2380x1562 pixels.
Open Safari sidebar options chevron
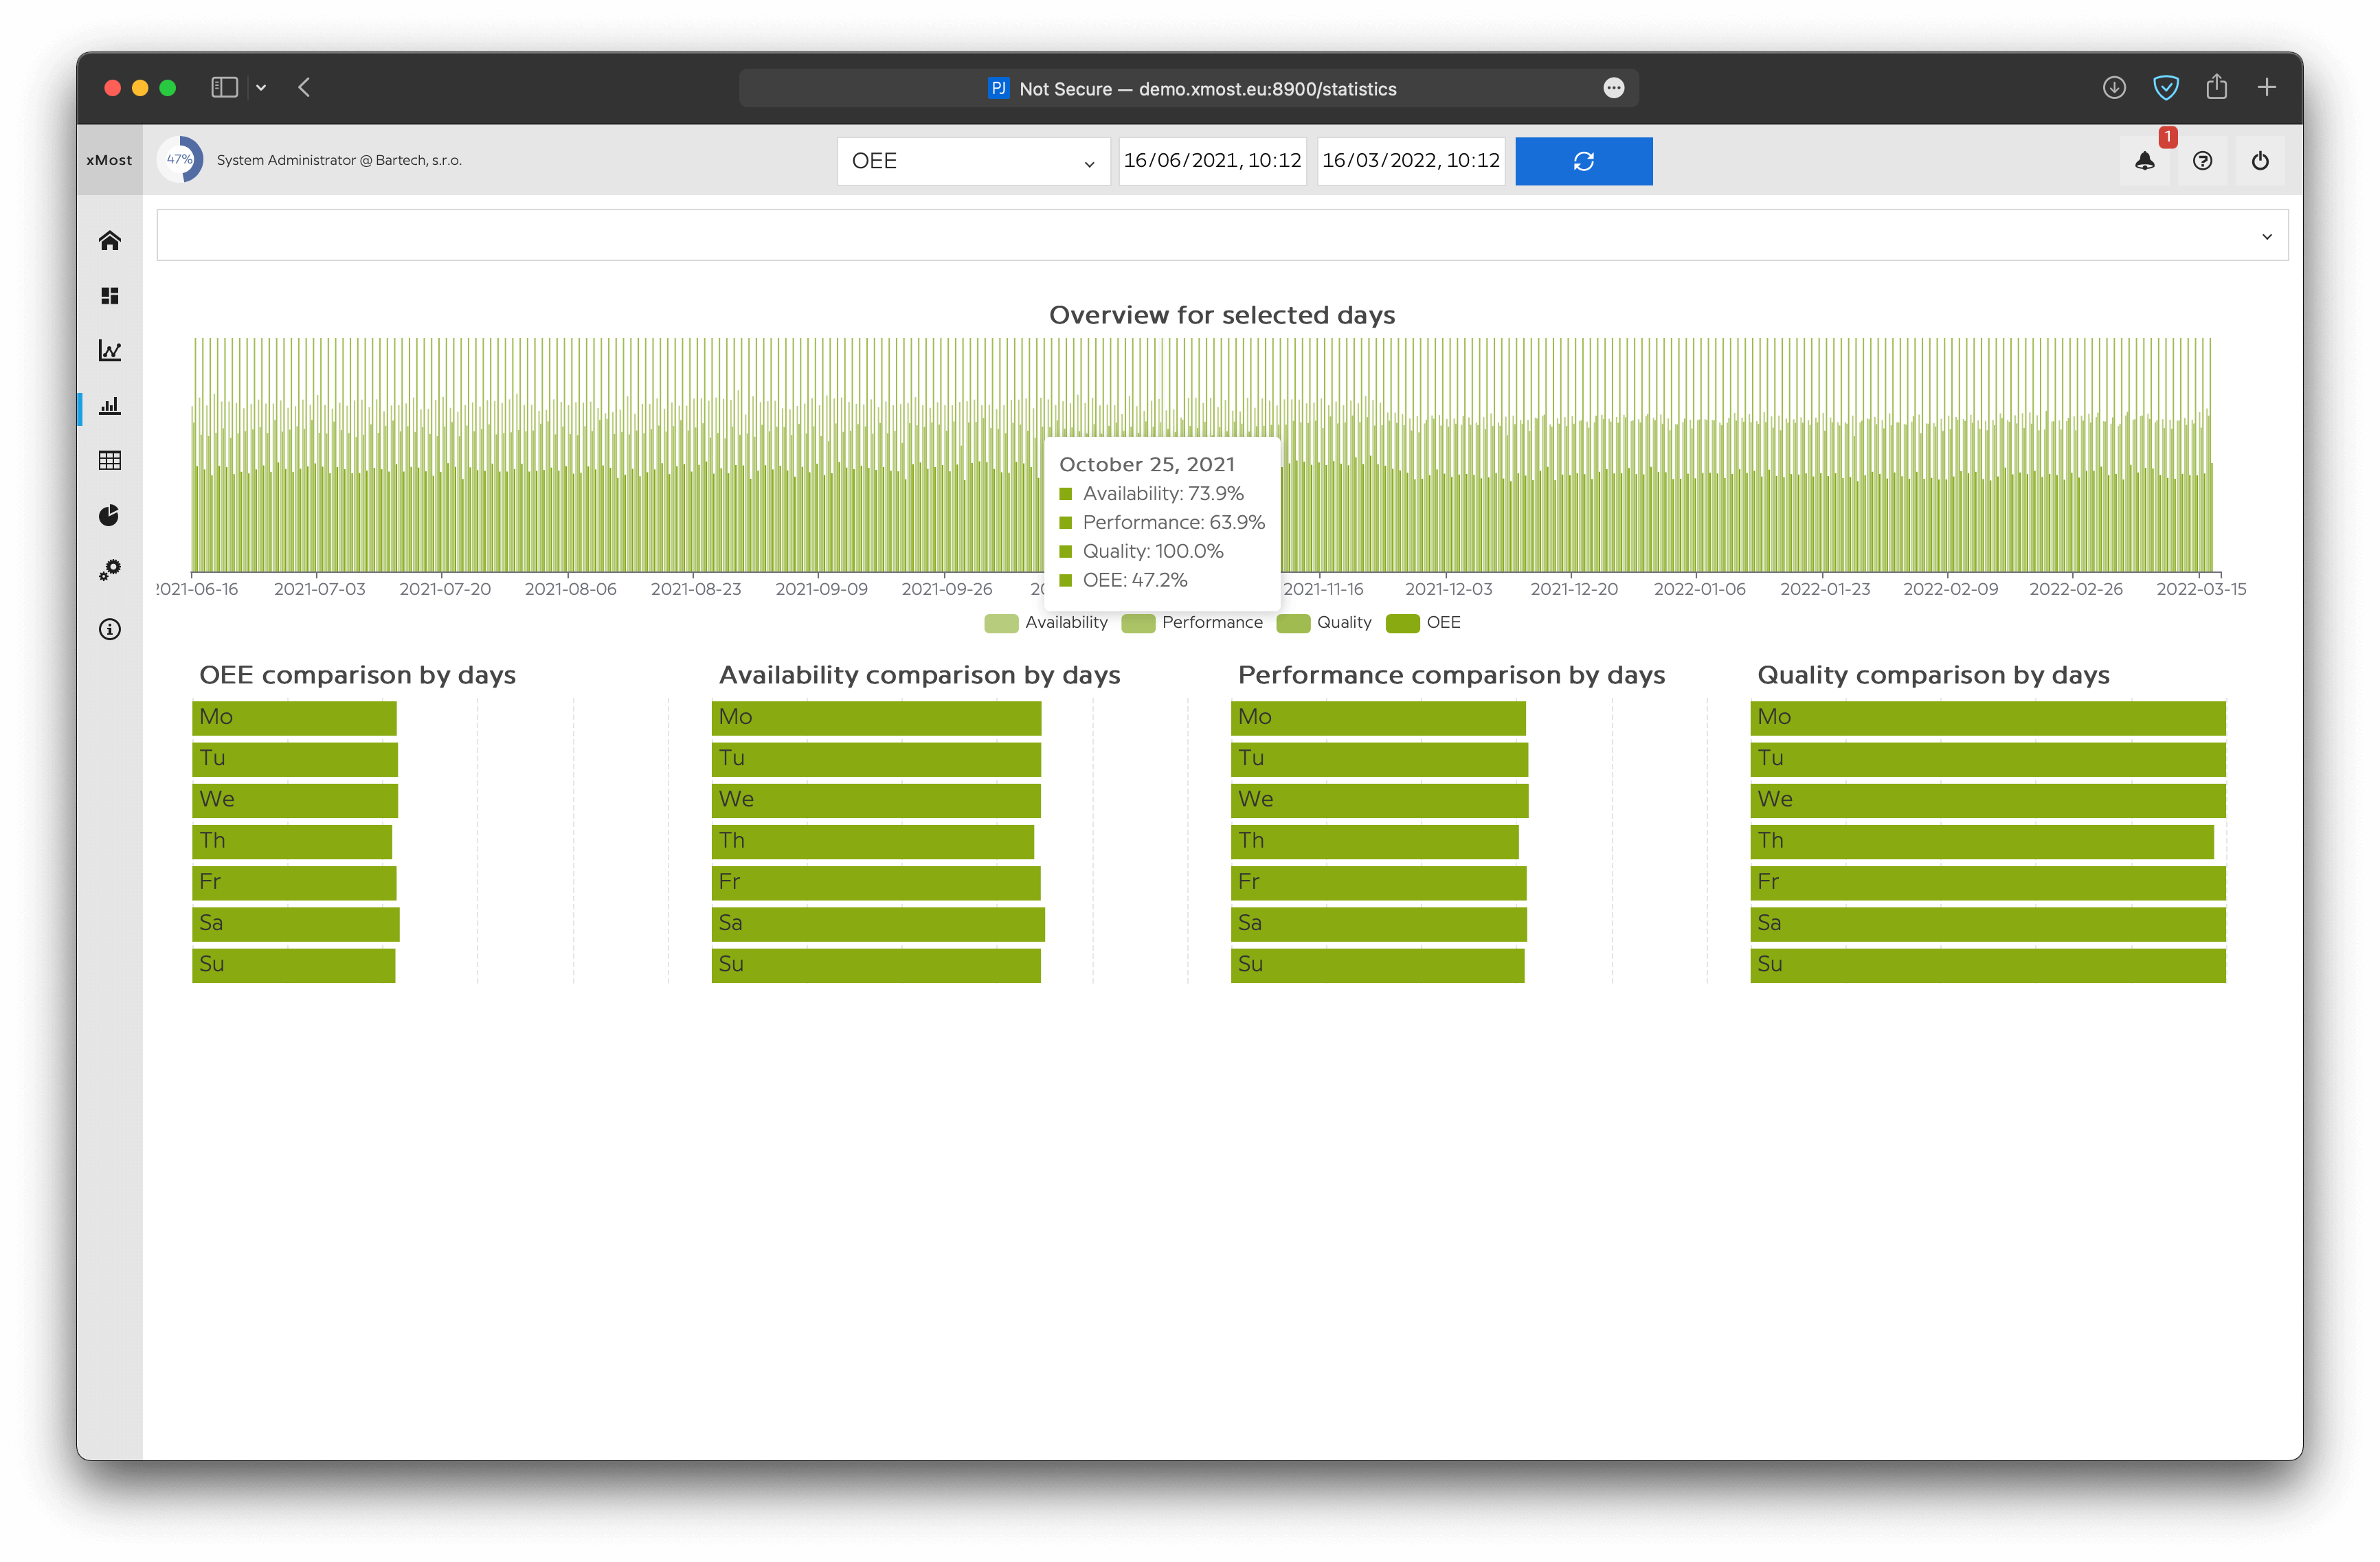[261, 88]
